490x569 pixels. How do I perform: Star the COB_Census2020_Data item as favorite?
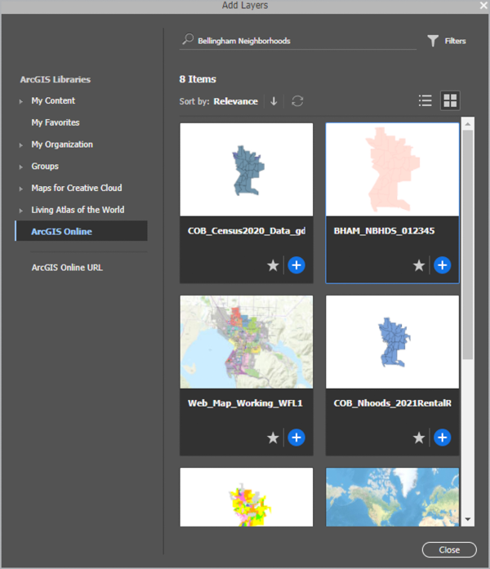click(x=274, y=265)
